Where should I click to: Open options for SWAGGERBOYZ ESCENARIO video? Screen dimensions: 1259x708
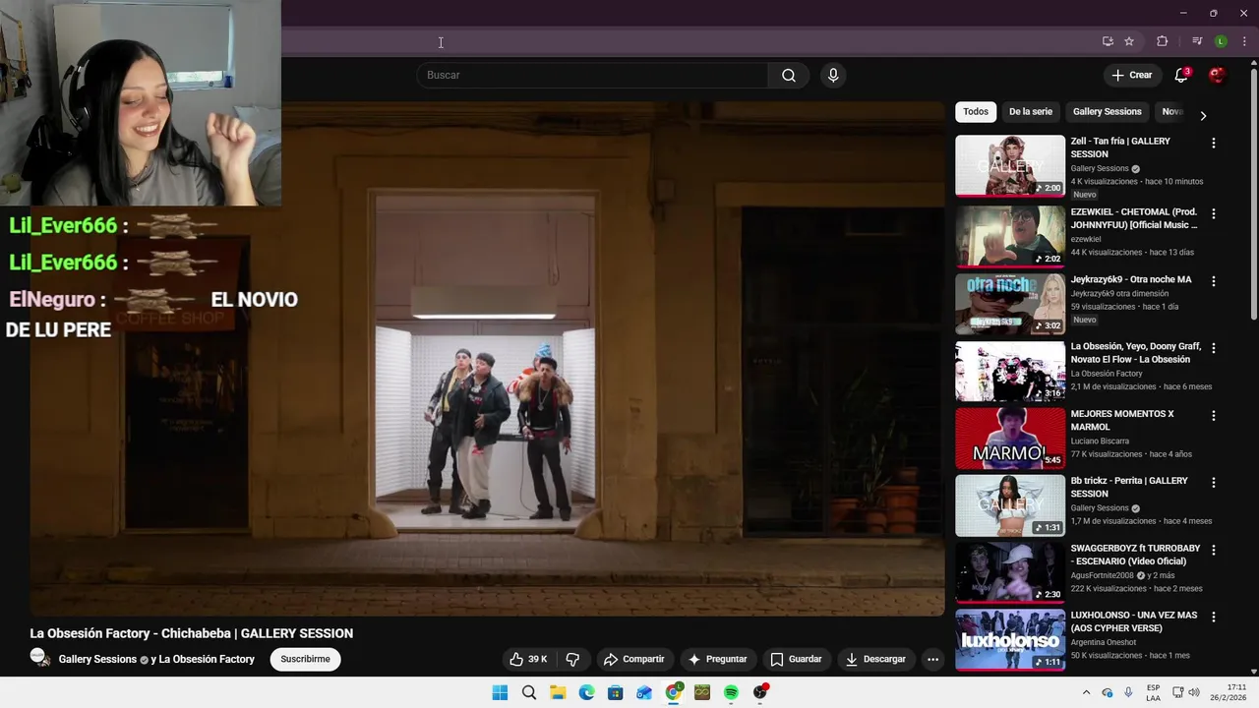(x=1213, y=550)
